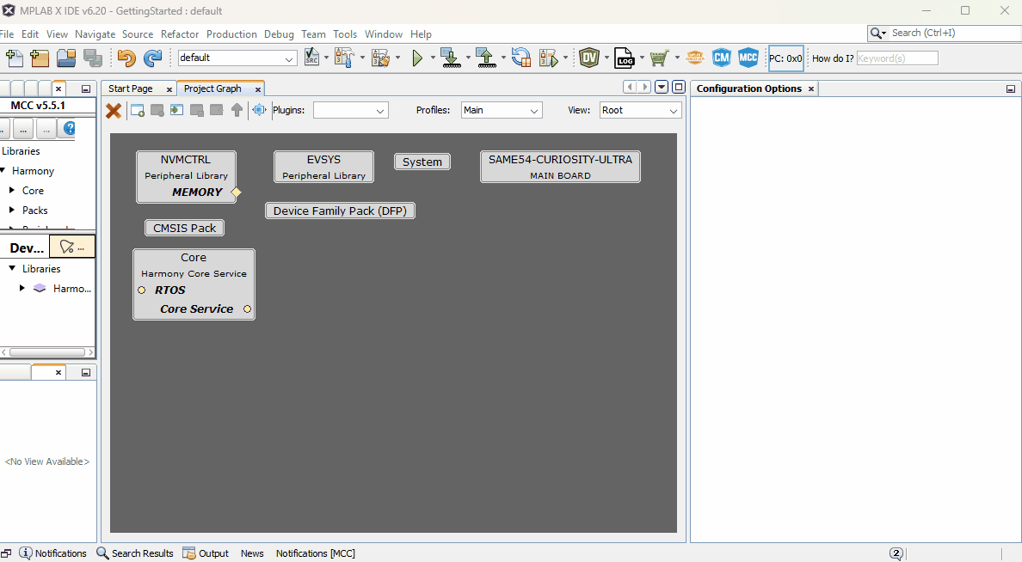Click the Search (Ctrl+I) field

(953, 33)
